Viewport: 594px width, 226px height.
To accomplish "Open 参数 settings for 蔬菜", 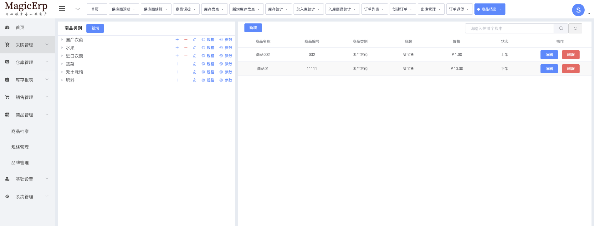I will [x=226, y=64].
